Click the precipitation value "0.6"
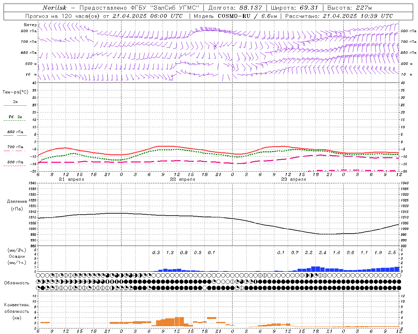418x334 pixels. tap(350, 252)
